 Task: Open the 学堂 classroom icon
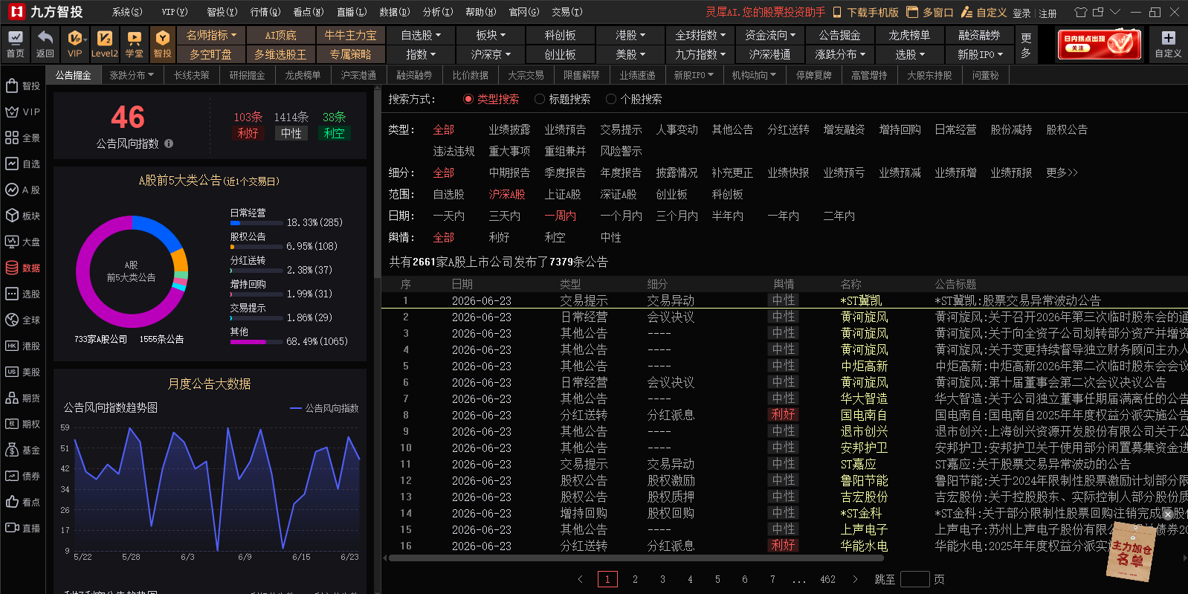point(135,44)
